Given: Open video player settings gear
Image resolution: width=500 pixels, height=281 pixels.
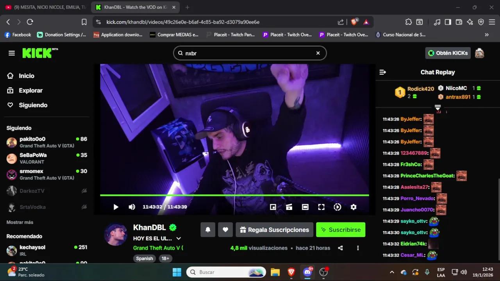Looking at the screenshot, I should (353, 207).
